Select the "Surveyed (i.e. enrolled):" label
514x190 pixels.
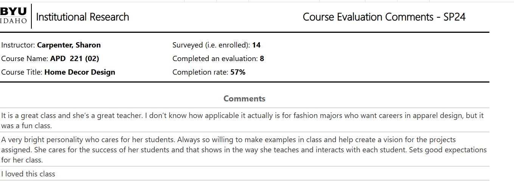pyautogui.click(x=211, y=45)
